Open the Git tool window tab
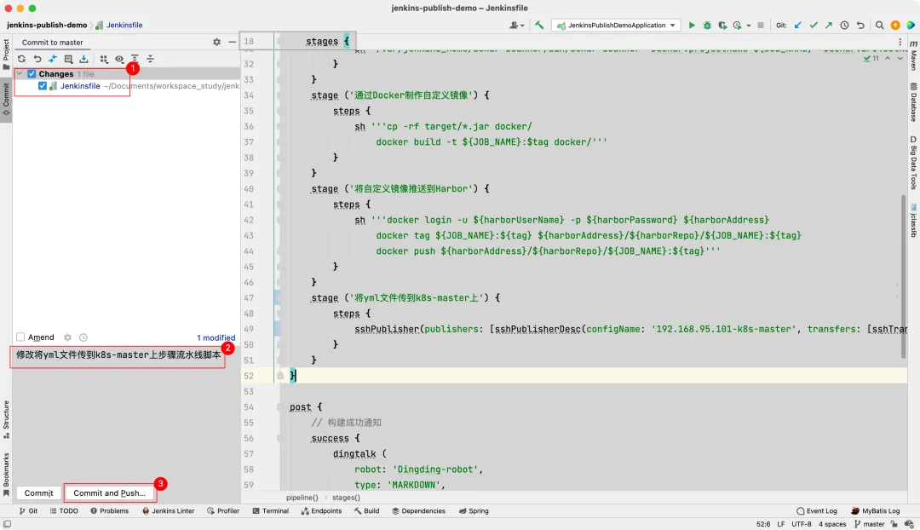 coord(28,510)
